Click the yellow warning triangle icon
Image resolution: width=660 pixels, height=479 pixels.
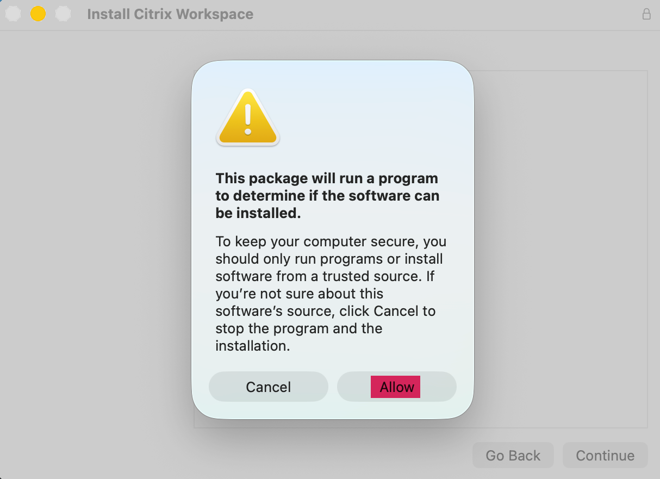248,118
